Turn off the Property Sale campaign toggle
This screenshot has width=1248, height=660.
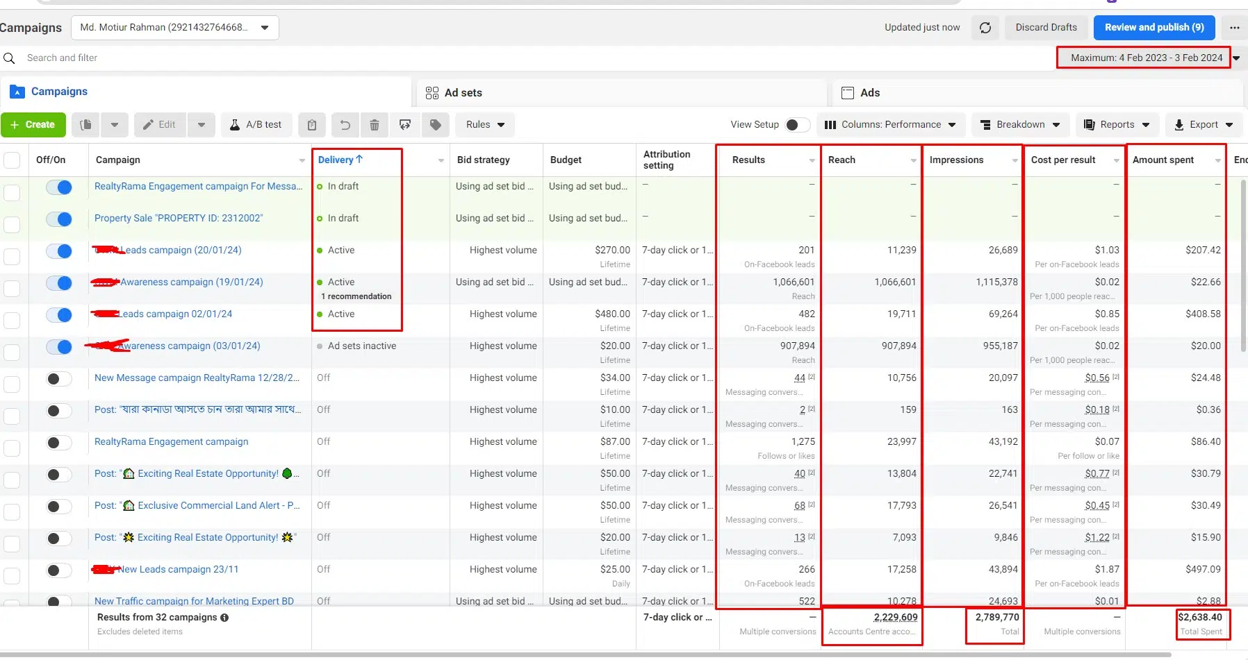59,219
